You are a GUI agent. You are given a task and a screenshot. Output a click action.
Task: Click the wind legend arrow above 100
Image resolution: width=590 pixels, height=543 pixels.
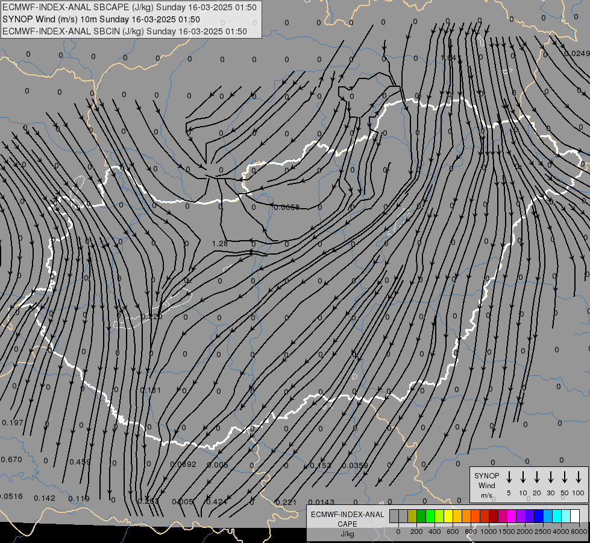coord(579,477)
